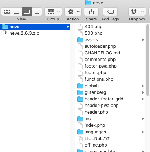Click the neve folder icon in title bar
Image resolution: width=150 pixels, height=152 pixels.
[88, 3]
